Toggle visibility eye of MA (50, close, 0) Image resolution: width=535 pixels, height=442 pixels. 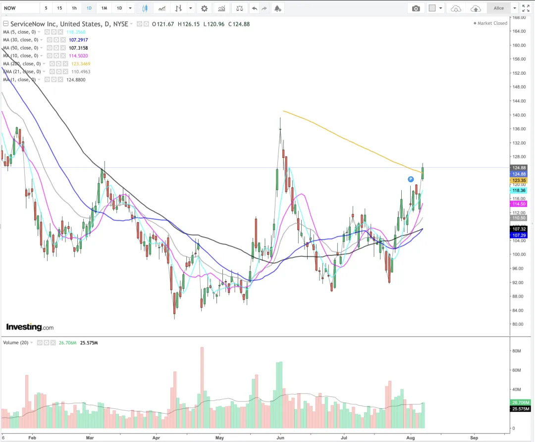(50, 48)
